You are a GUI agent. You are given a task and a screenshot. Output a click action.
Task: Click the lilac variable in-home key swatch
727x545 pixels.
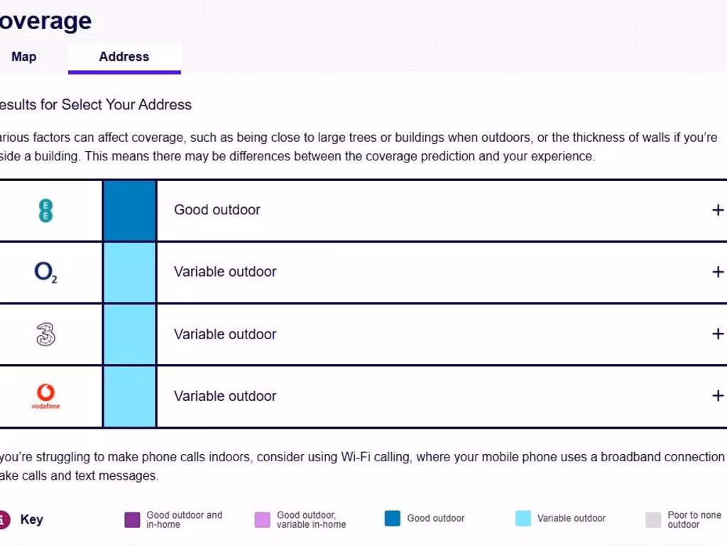pyautogui.click(x=263, y=519)
